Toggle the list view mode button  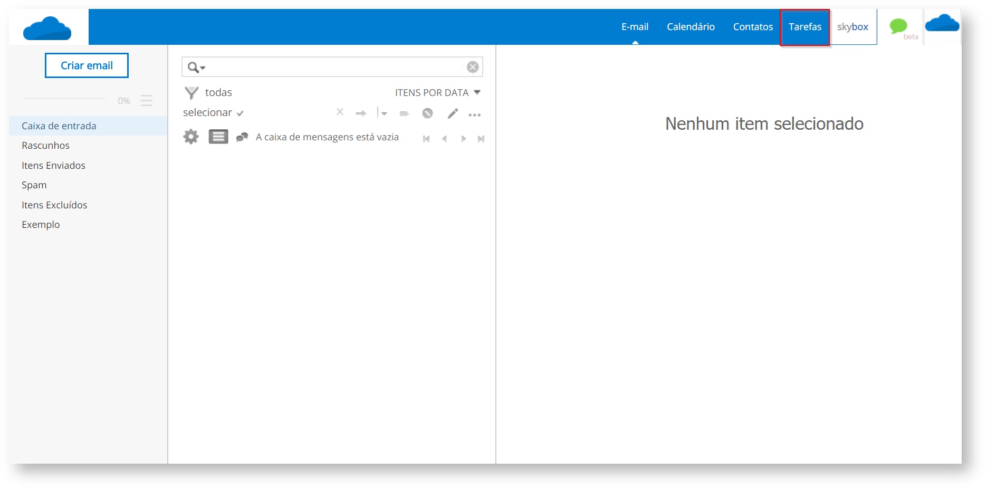[218, 137]
